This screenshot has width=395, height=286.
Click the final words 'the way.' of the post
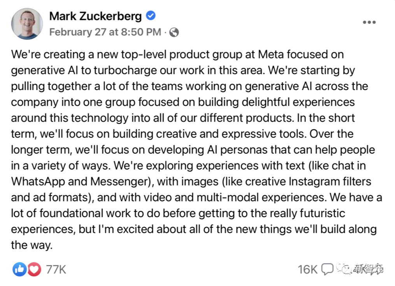[32, 245]
